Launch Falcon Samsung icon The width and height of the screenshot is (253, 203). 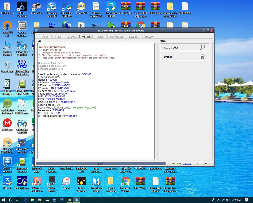tap(81, 184)
